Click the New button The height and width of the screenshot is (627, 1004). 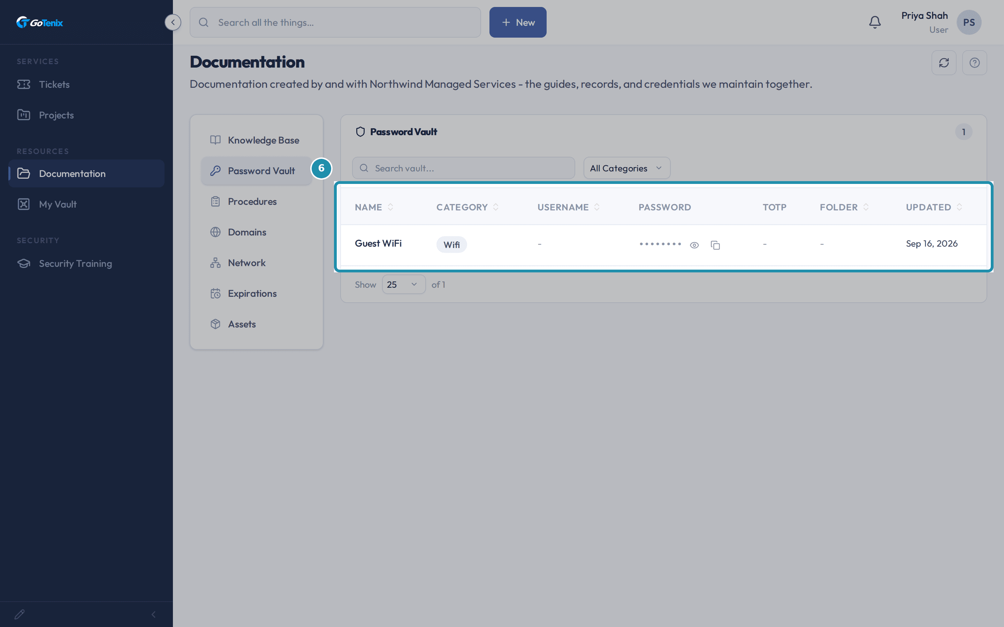518,22
